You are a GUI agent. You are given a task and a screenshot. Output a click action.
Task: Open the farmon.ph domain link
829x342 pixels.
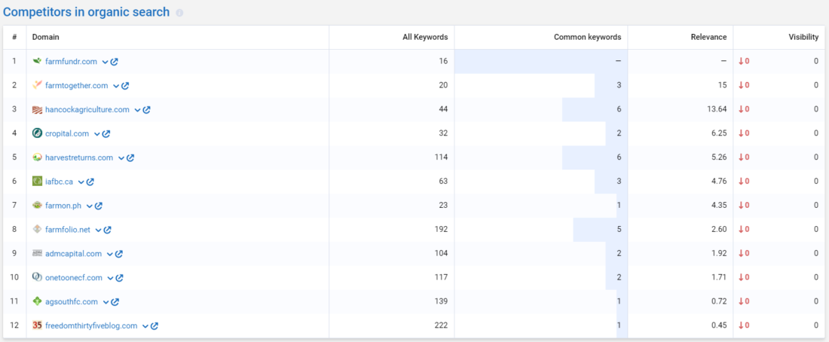click(x=63, y=206)
